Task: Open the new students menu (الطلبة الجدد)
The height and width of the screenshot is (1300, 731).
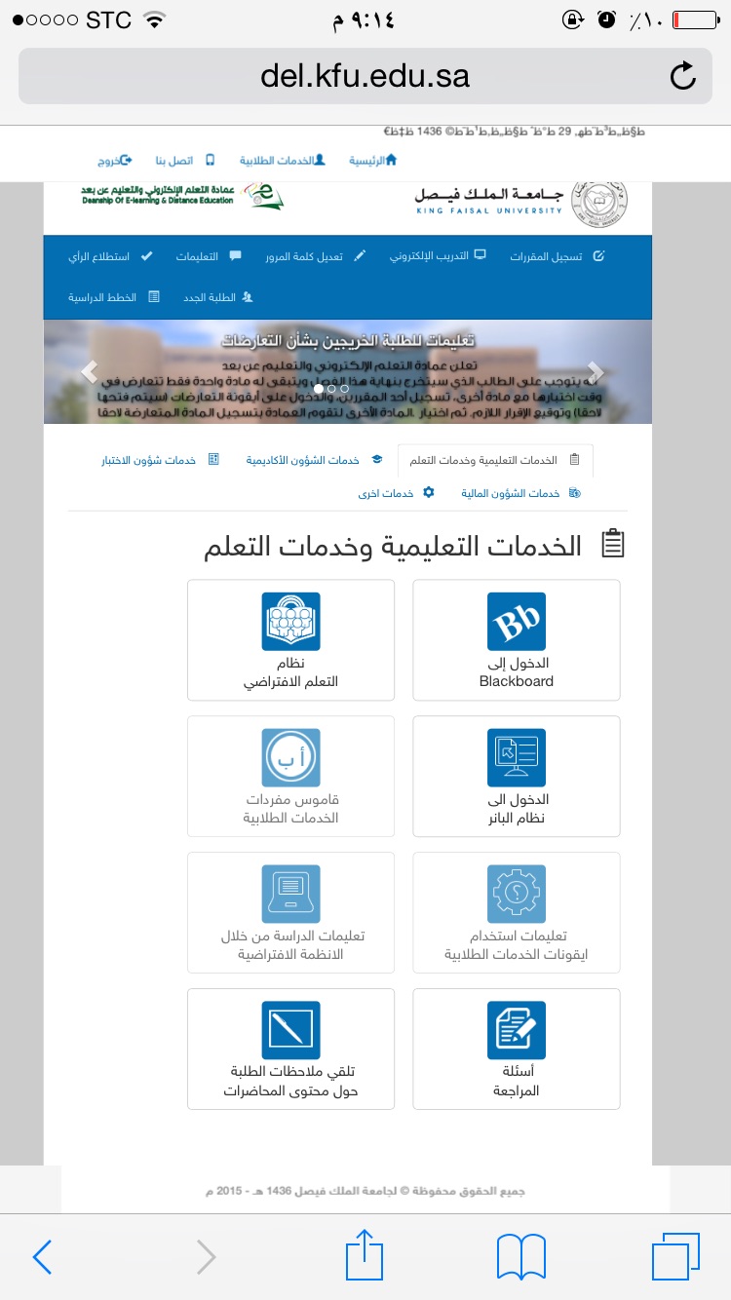Action: coord(218,297)
